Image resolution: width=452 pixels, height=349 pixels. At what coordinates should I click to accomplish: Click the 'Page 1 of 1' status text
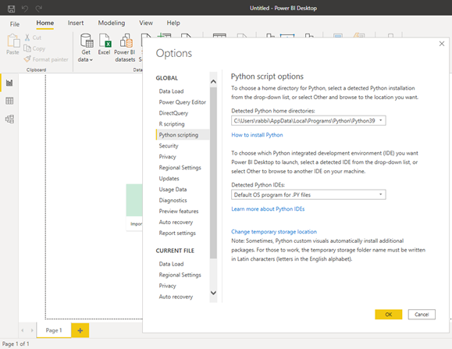coord(16,344)
